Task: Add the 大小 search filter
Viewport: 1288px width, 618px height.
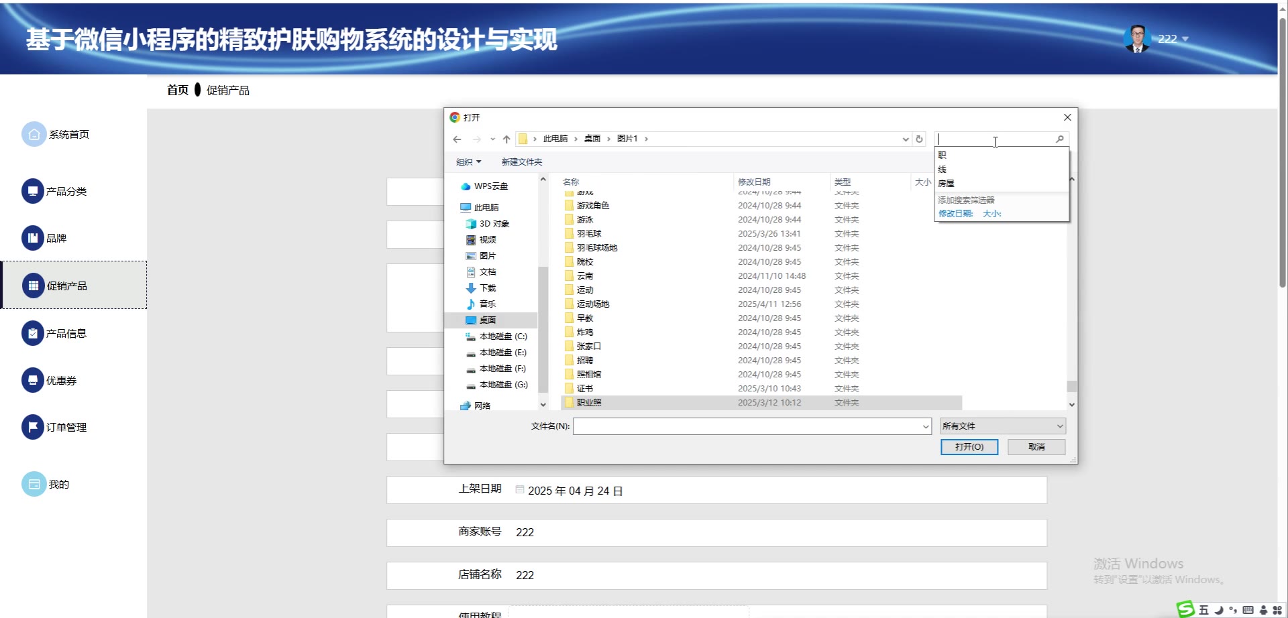Action: 991,214
